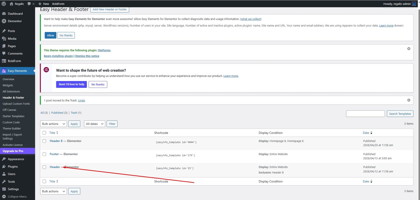This screenshot has height=200, width=420.
Task: Open the top Bulk actions dropdown
Action: point(54,124)
